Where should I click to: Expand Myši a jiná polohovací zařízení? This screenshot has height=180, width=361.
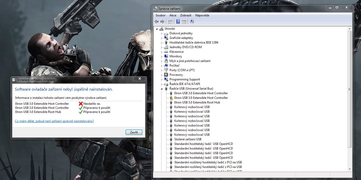(x=162, y=61)
